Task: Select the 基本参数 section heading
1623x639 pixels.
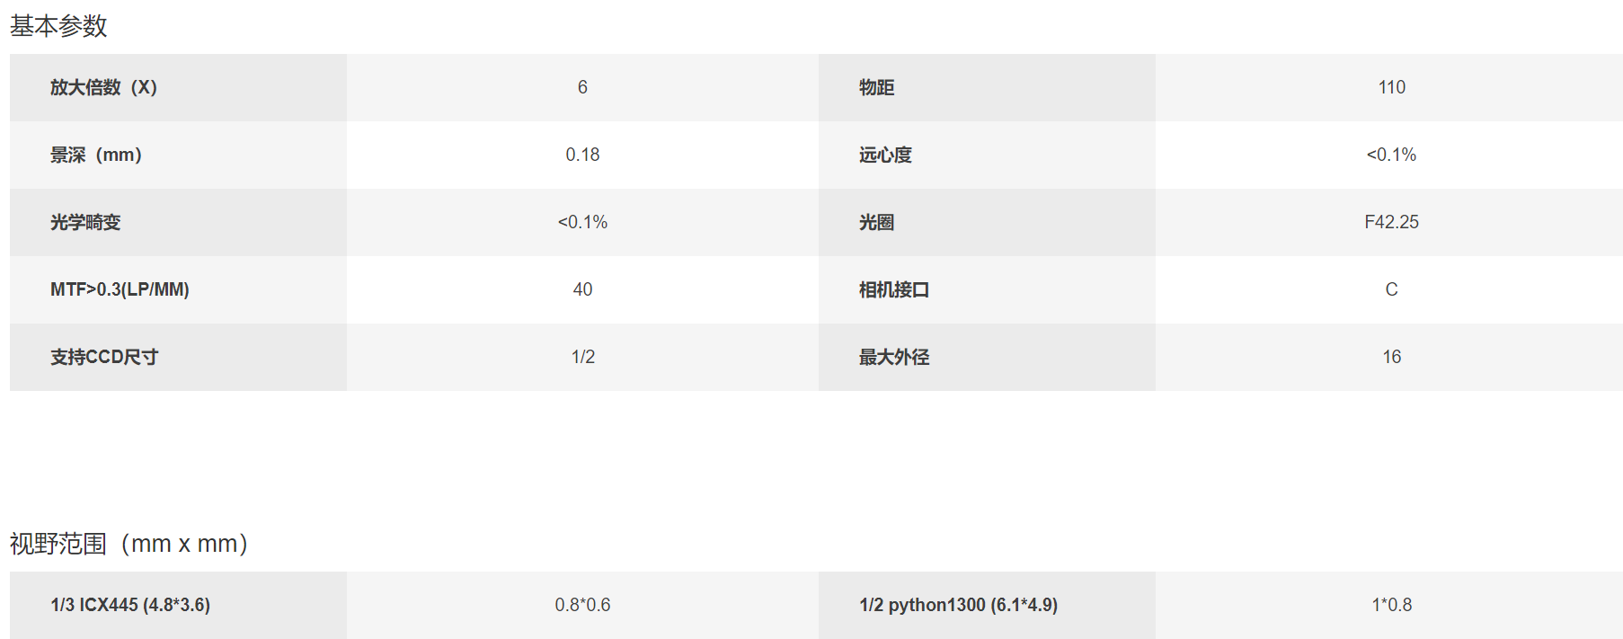Action: [58, 26]
